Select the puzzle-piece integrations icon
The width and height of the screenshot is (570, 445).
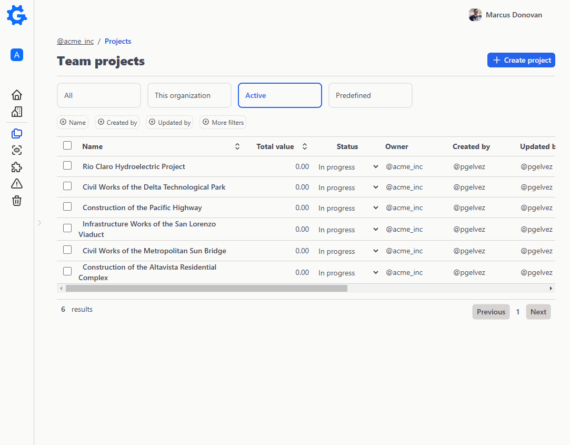click(x=16, y=167)
